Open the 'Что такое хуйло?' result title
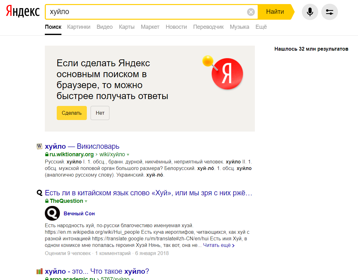This screenshot has width=358, height=280. point(97,271)
